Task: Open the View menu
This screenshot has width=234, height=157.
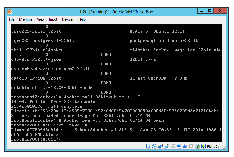Action: [x=41, y=19]
